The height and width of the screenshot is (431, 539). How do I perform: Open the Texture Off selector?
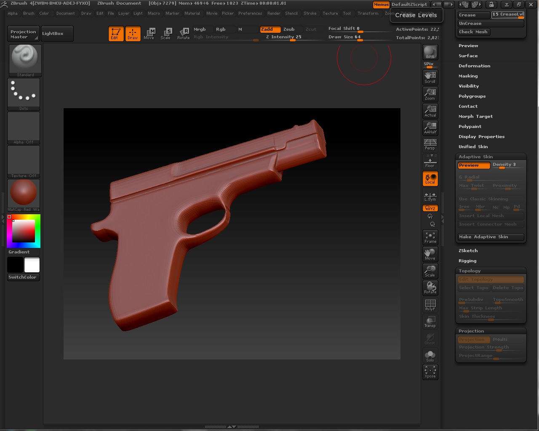pos(24,162)
